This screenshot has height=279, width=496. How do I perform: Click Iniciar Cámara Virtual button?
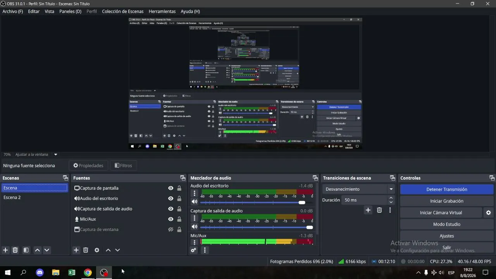pyautogui.click(x=441, y=213)
